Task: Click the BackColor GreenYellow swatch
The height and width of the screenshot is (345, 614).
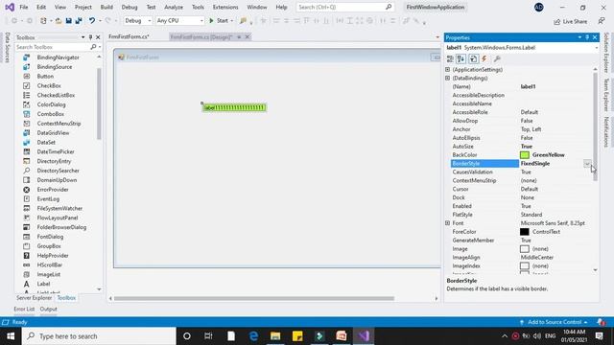Action: [525, 155]
